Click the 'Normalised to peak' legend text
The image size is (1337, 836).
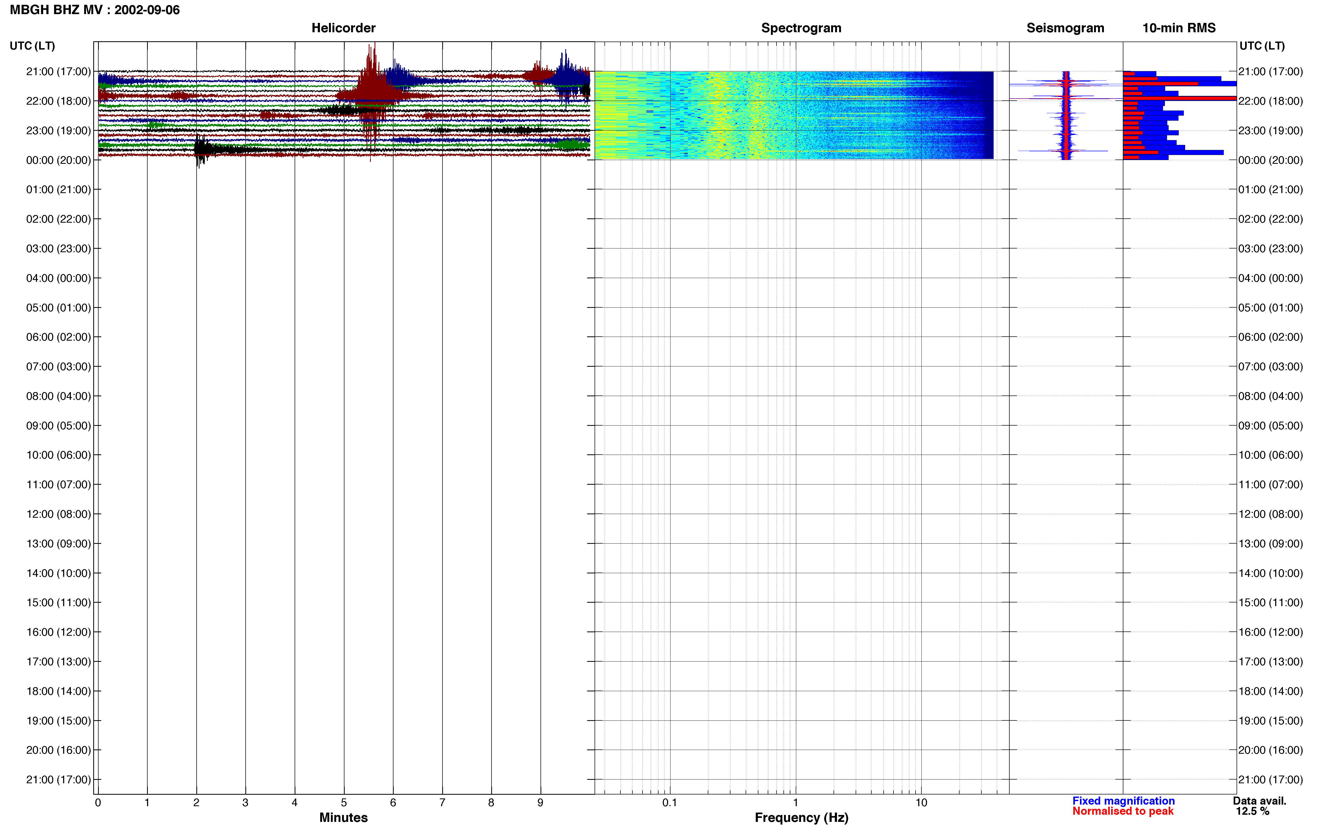coord(1123,811)
